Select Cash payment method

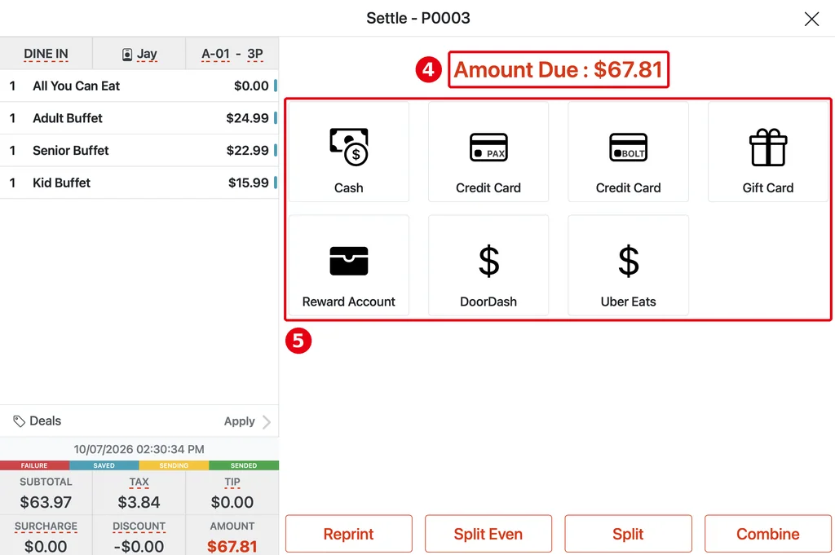coord(349,152)
